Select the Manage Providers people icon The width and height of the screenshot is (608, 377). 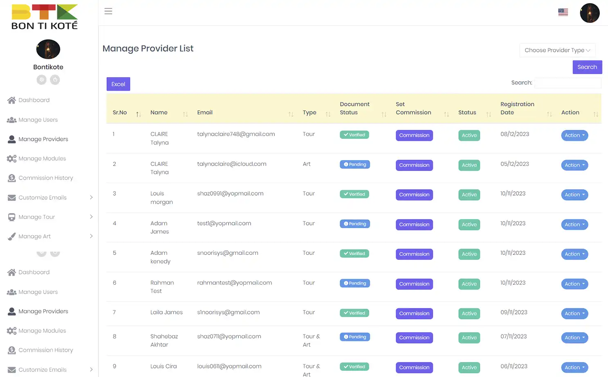tap(12, 139)
